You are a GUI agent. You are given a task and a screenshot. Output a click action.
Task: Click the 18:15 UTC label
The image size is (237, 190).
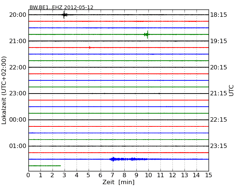(x=219, y=15)
